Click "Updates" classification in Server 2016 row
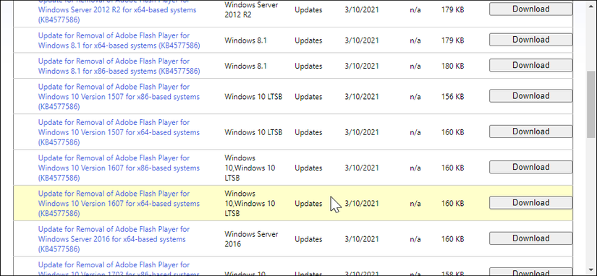Viewport: 597px width, 276px height. 308,239
